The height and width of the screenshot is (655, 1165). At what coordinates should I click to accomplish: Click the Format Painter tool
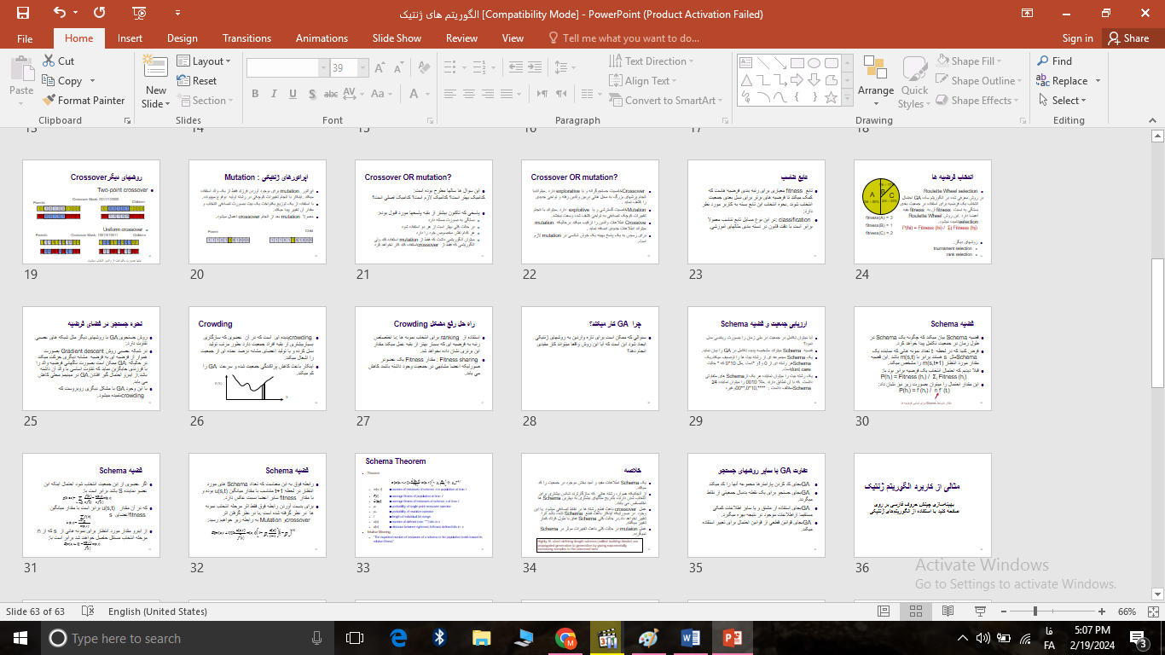coord(84,101)
